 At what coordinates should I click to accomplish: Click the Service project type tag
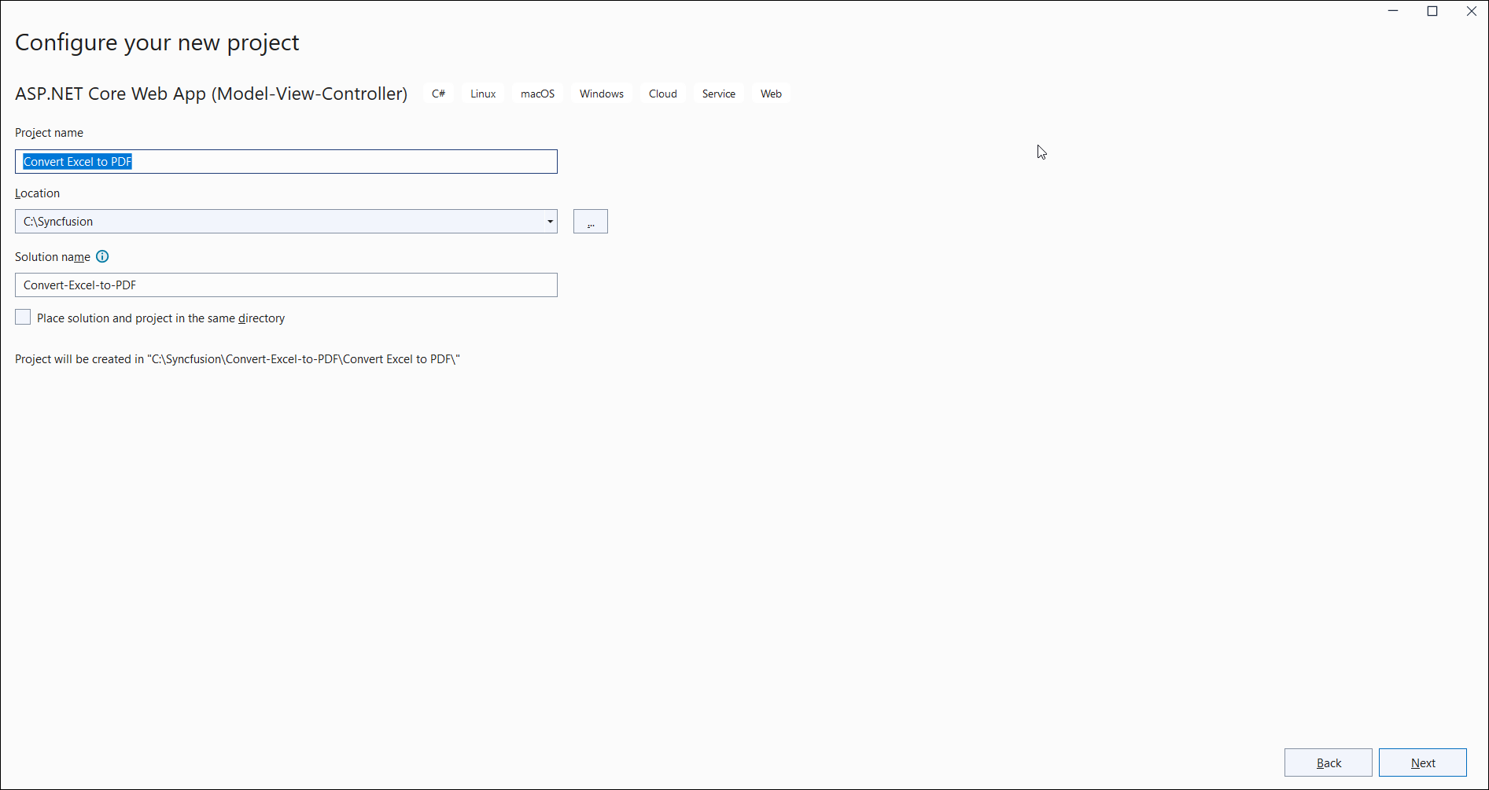(x=718, y=94)
